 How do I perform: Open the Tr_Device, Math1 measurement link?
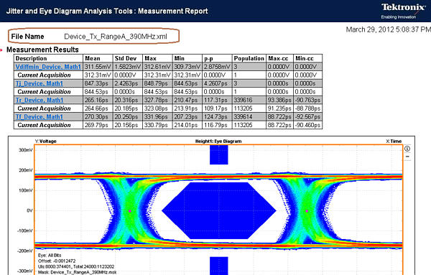(x=40, y=100)
